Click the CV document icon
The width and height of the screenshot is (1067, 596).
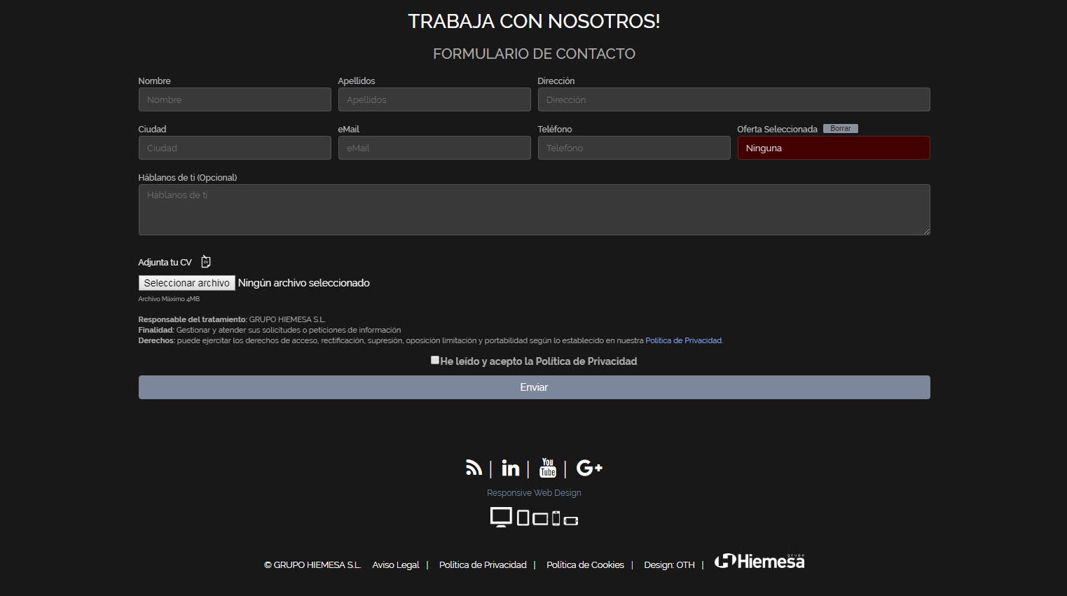click(x=206, y=262)
